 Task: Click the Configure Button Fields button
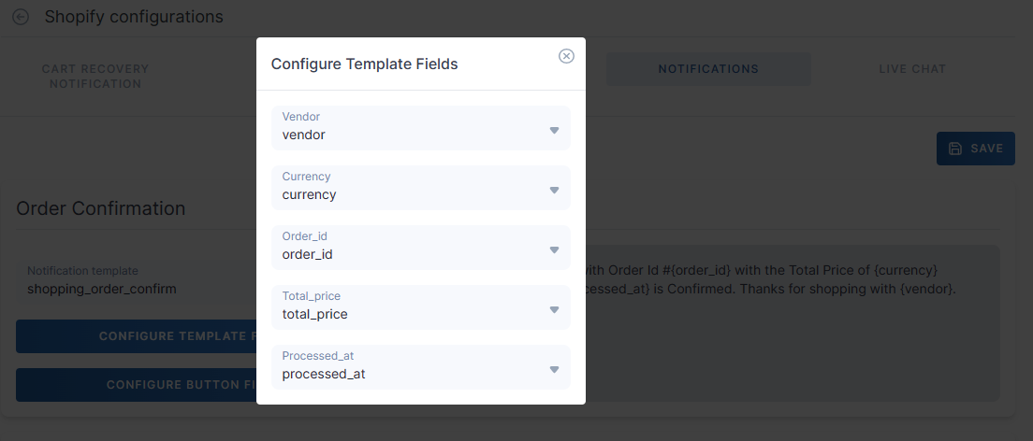pyautogui.click(x=137, y=384)
